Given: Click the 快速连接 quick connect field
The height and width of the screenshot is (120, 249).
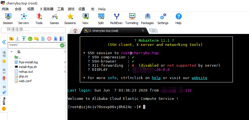Looking at the screenshot, I should point(33,30).
